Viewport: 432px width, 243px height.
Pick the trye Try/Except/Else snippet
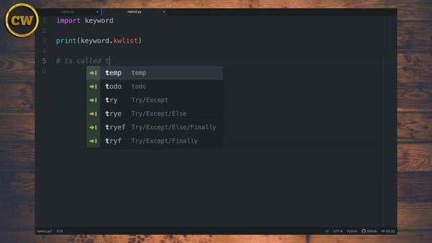tap(155, 114)
